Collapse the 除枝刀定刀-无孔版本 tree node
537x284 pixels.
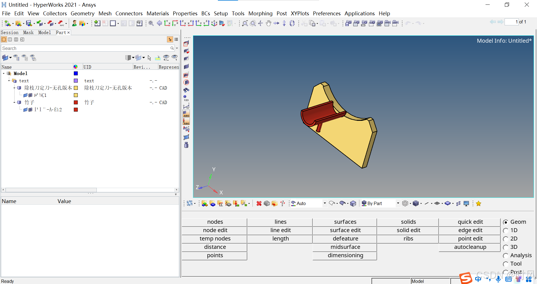(14, 88)
